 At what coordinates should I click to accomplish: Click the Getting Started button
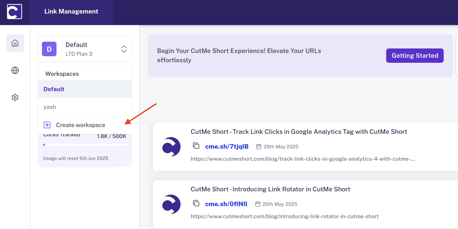pyautogui.click(x=415, y=55)
